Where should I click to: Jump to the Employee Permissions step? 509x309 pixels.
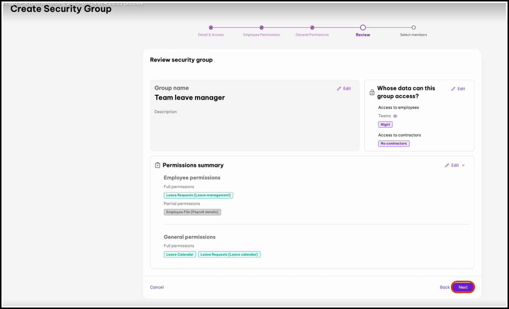[x=261, y=28]
